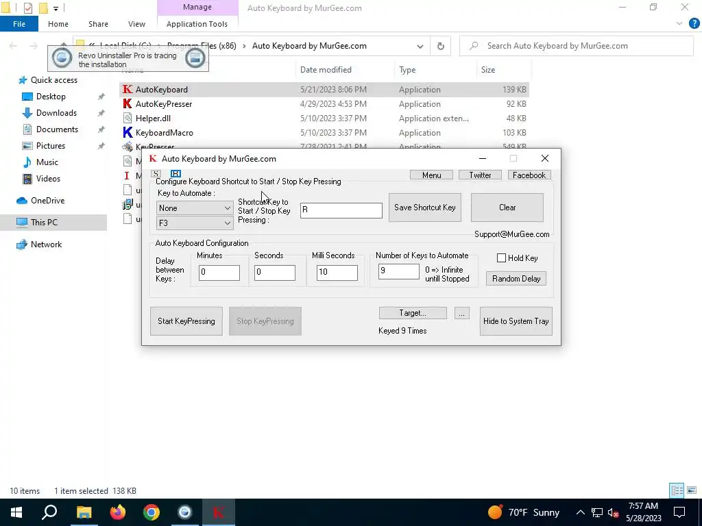This screenshot has width=702, height=526.
Task: Go back with the Explorer back arrow
Action: coord(13,46)
